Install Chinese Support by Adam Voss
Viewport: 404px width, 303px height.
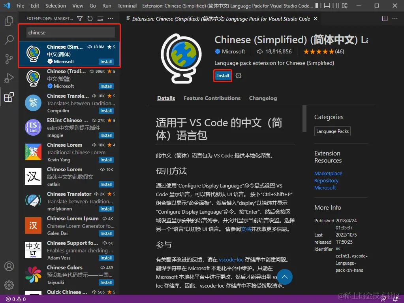[106, 258]
